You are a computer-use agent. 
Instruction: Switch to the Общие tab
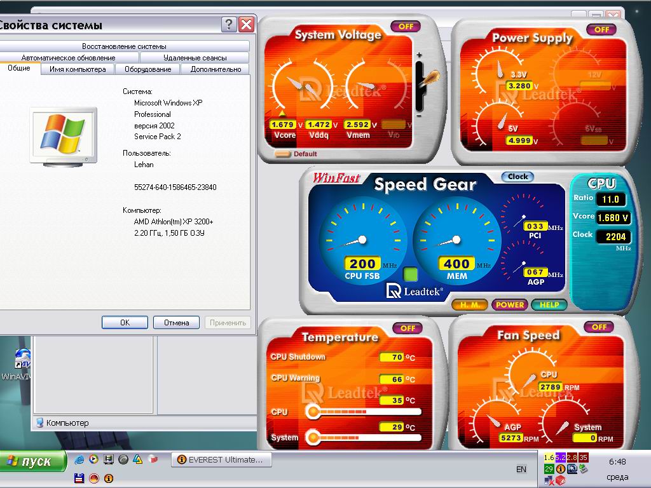tap(19, 69)
